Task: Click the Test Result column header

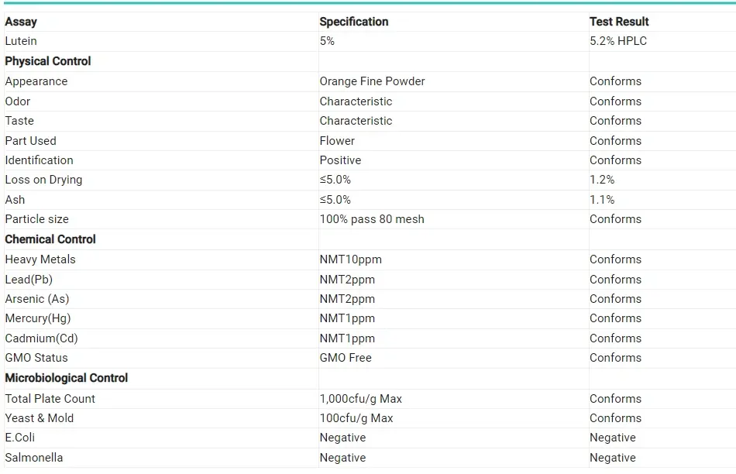Action: click(x=619, y=22)
